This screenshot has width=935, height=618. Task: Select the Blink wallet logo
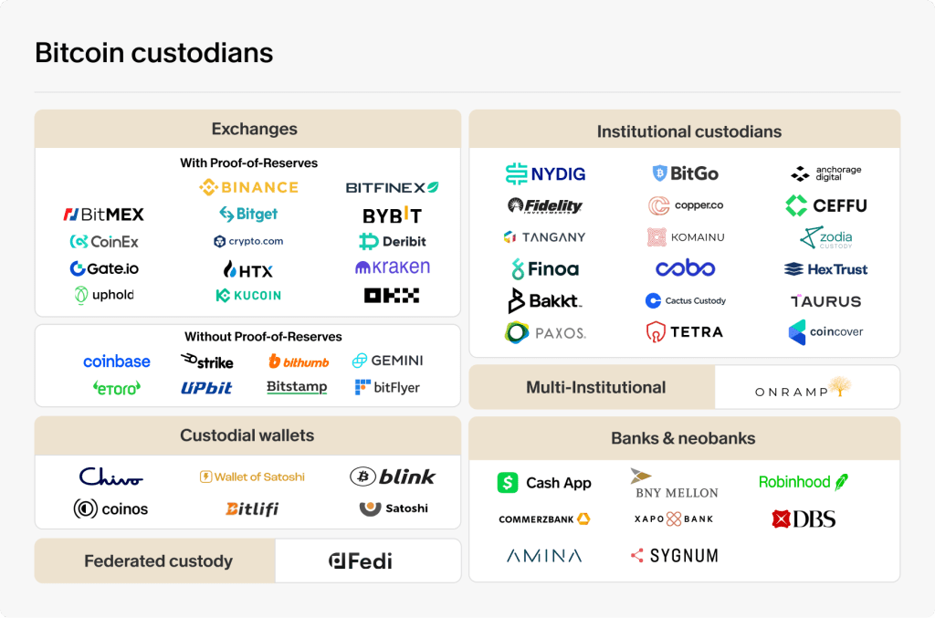393,477
